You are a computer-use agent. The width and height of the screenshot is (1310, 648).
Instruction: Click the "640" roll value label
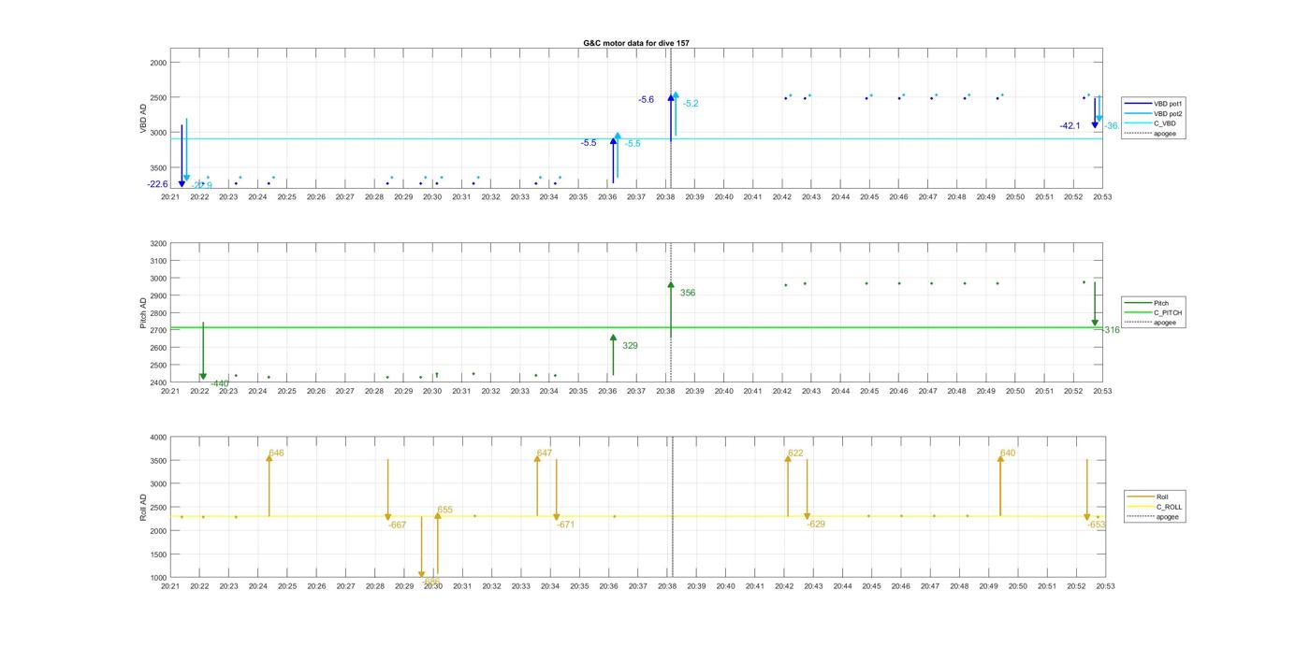click(x=1008, y=453)
